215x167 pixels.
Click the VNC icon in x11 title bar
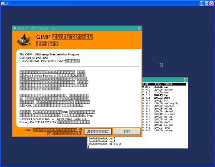click(2, 3)
